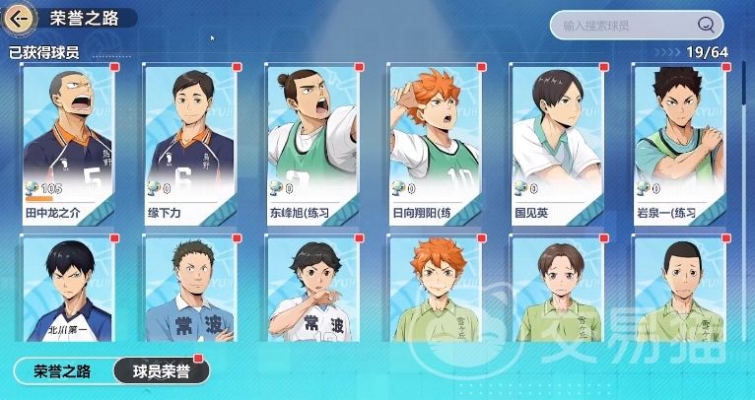Open the 岩泉一(练习 player card
Viewport: 755px width, 400px height.
click(679, 145)
